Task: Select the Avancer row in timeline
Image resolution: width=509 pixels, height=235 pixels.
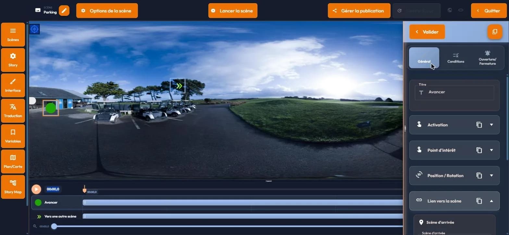Action: pos(217,203)
